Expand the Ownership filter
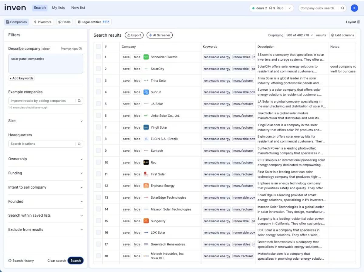 (x=45, y=159)
